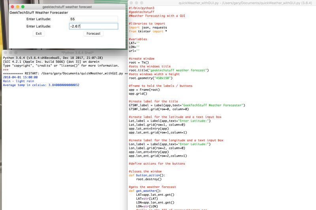Click the forecast window title bar text

pyautogui.click(x=67, y=7)
